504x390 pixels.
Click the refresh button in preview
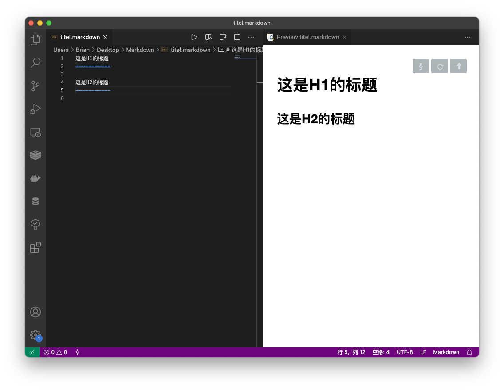pos(440,66)
